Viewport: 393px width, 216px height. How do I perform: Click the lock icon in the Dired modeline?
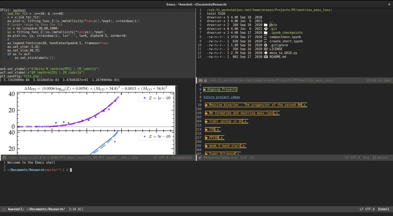[x=205, y=80]
